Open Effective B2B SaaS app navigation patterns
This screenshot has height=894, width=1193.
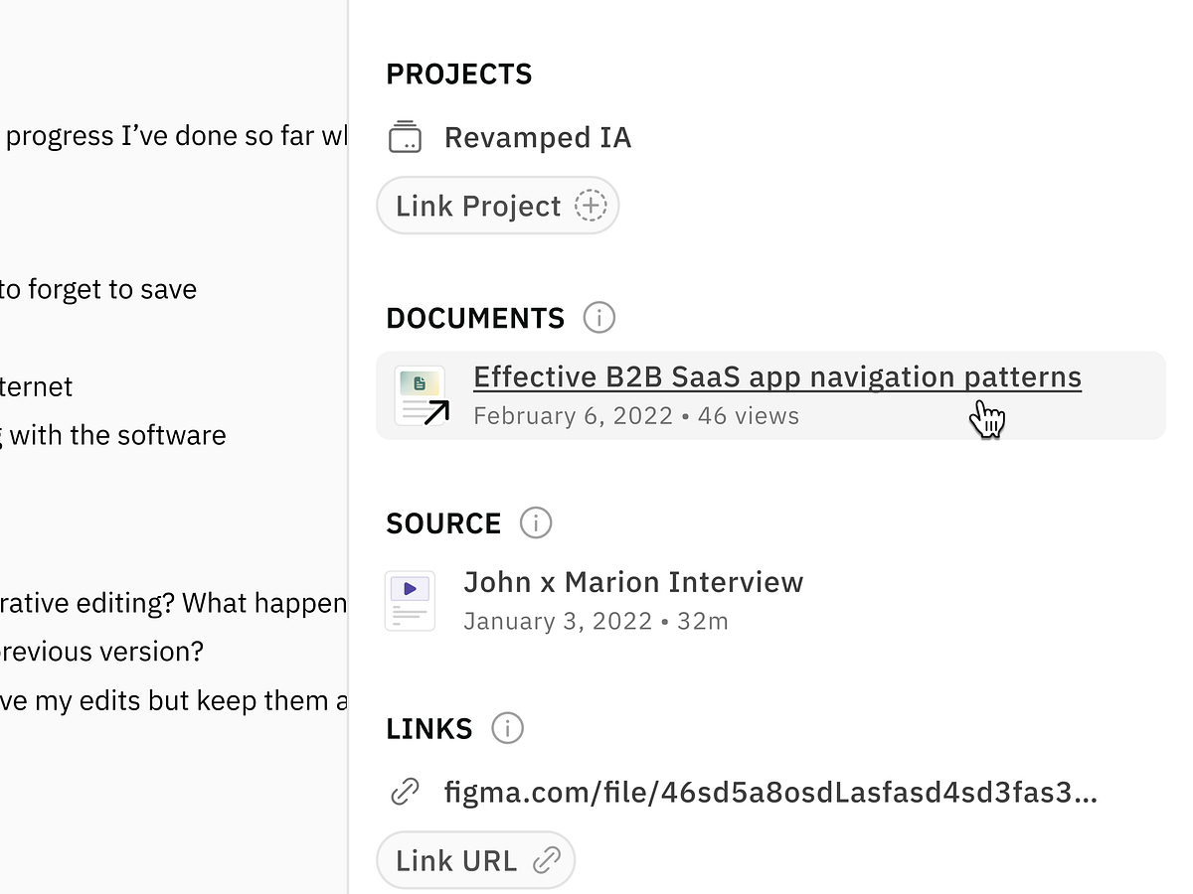point(776,377)
